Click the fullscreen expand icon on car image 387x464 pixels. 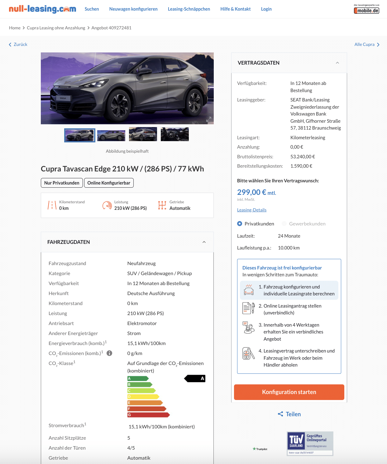(x=209, y=119)
